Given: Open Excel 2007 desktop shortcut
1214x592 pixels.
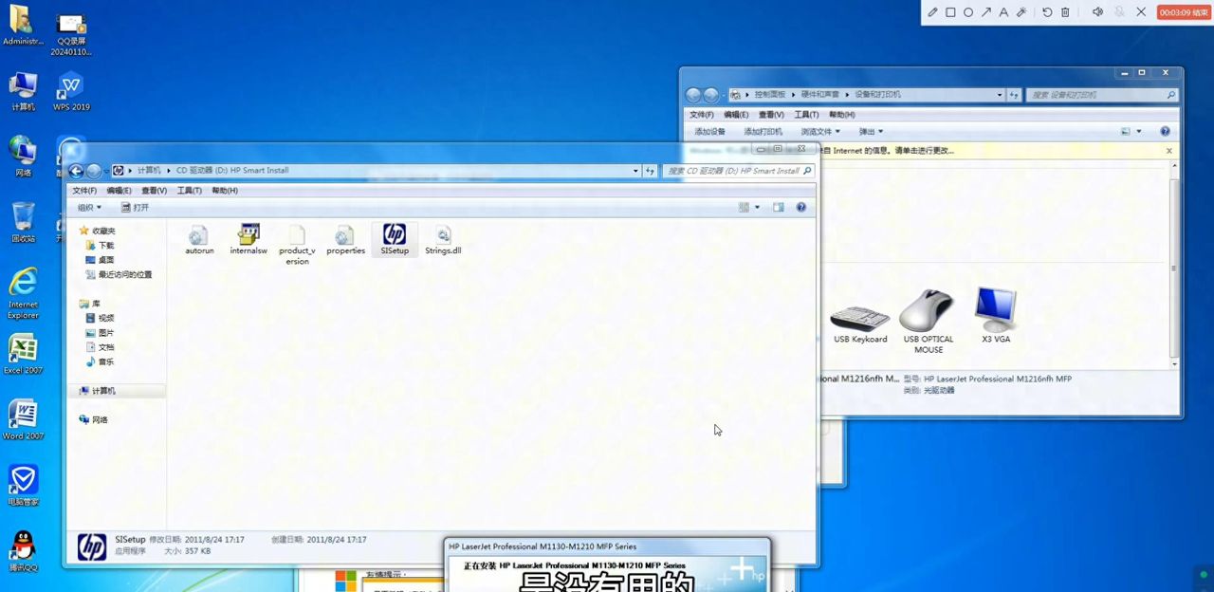Looking at the screenshot, I should point(23,355).
